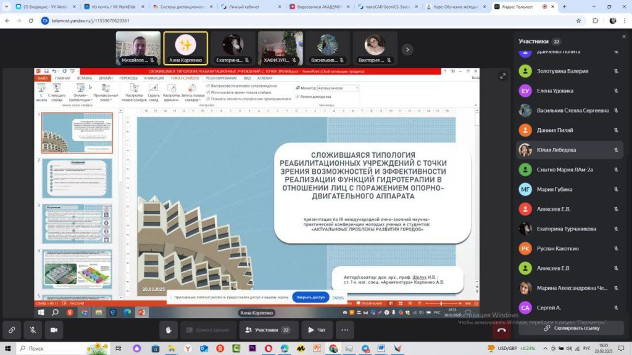Open the meeting link icon at bottom left
The height and width of the screenshot is (355, 632).
tap(12, 330)
